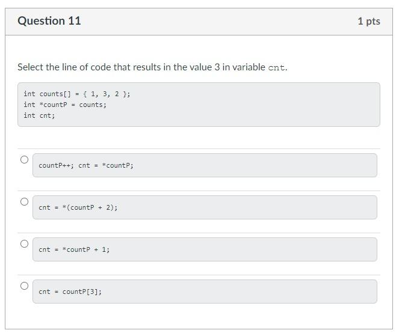
Task: Click the "int cnt;" declaration line
Action: [x=39, y=115]
